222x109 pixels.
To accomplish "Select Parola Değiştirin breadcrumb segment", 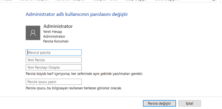I will [167, 0].
